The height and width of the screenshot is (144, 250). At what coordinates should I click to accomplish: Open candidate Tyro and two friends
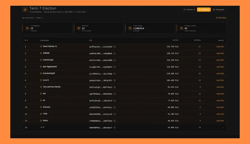tap(52, 87)
